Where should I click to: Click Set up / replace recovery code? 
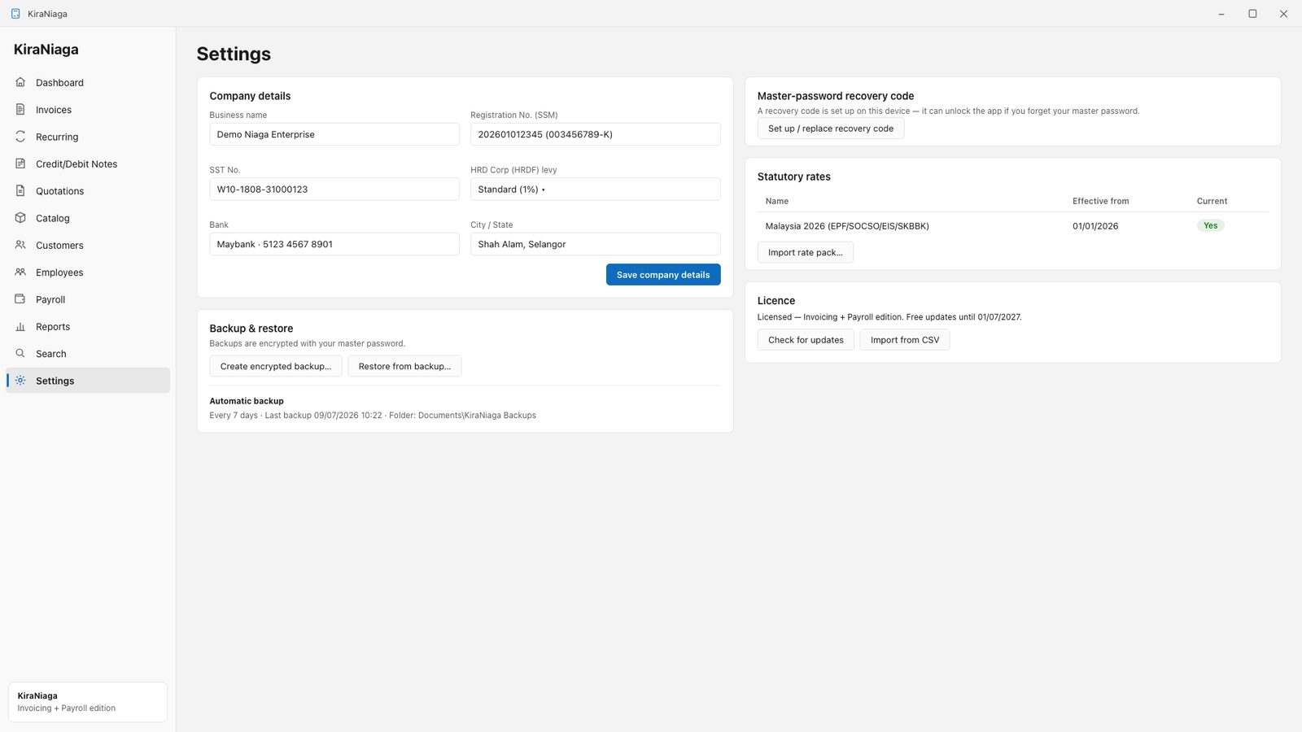831,129
